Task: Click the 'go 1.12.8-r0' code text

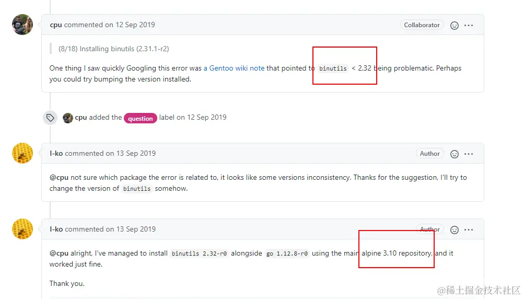Action: 287,254
